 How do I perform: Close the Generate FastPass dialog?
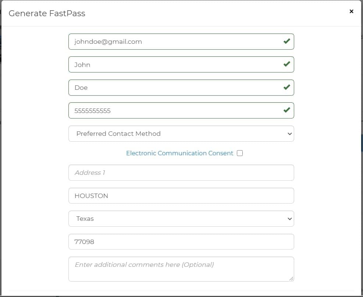pyautogui.click(x=351, y=11)
